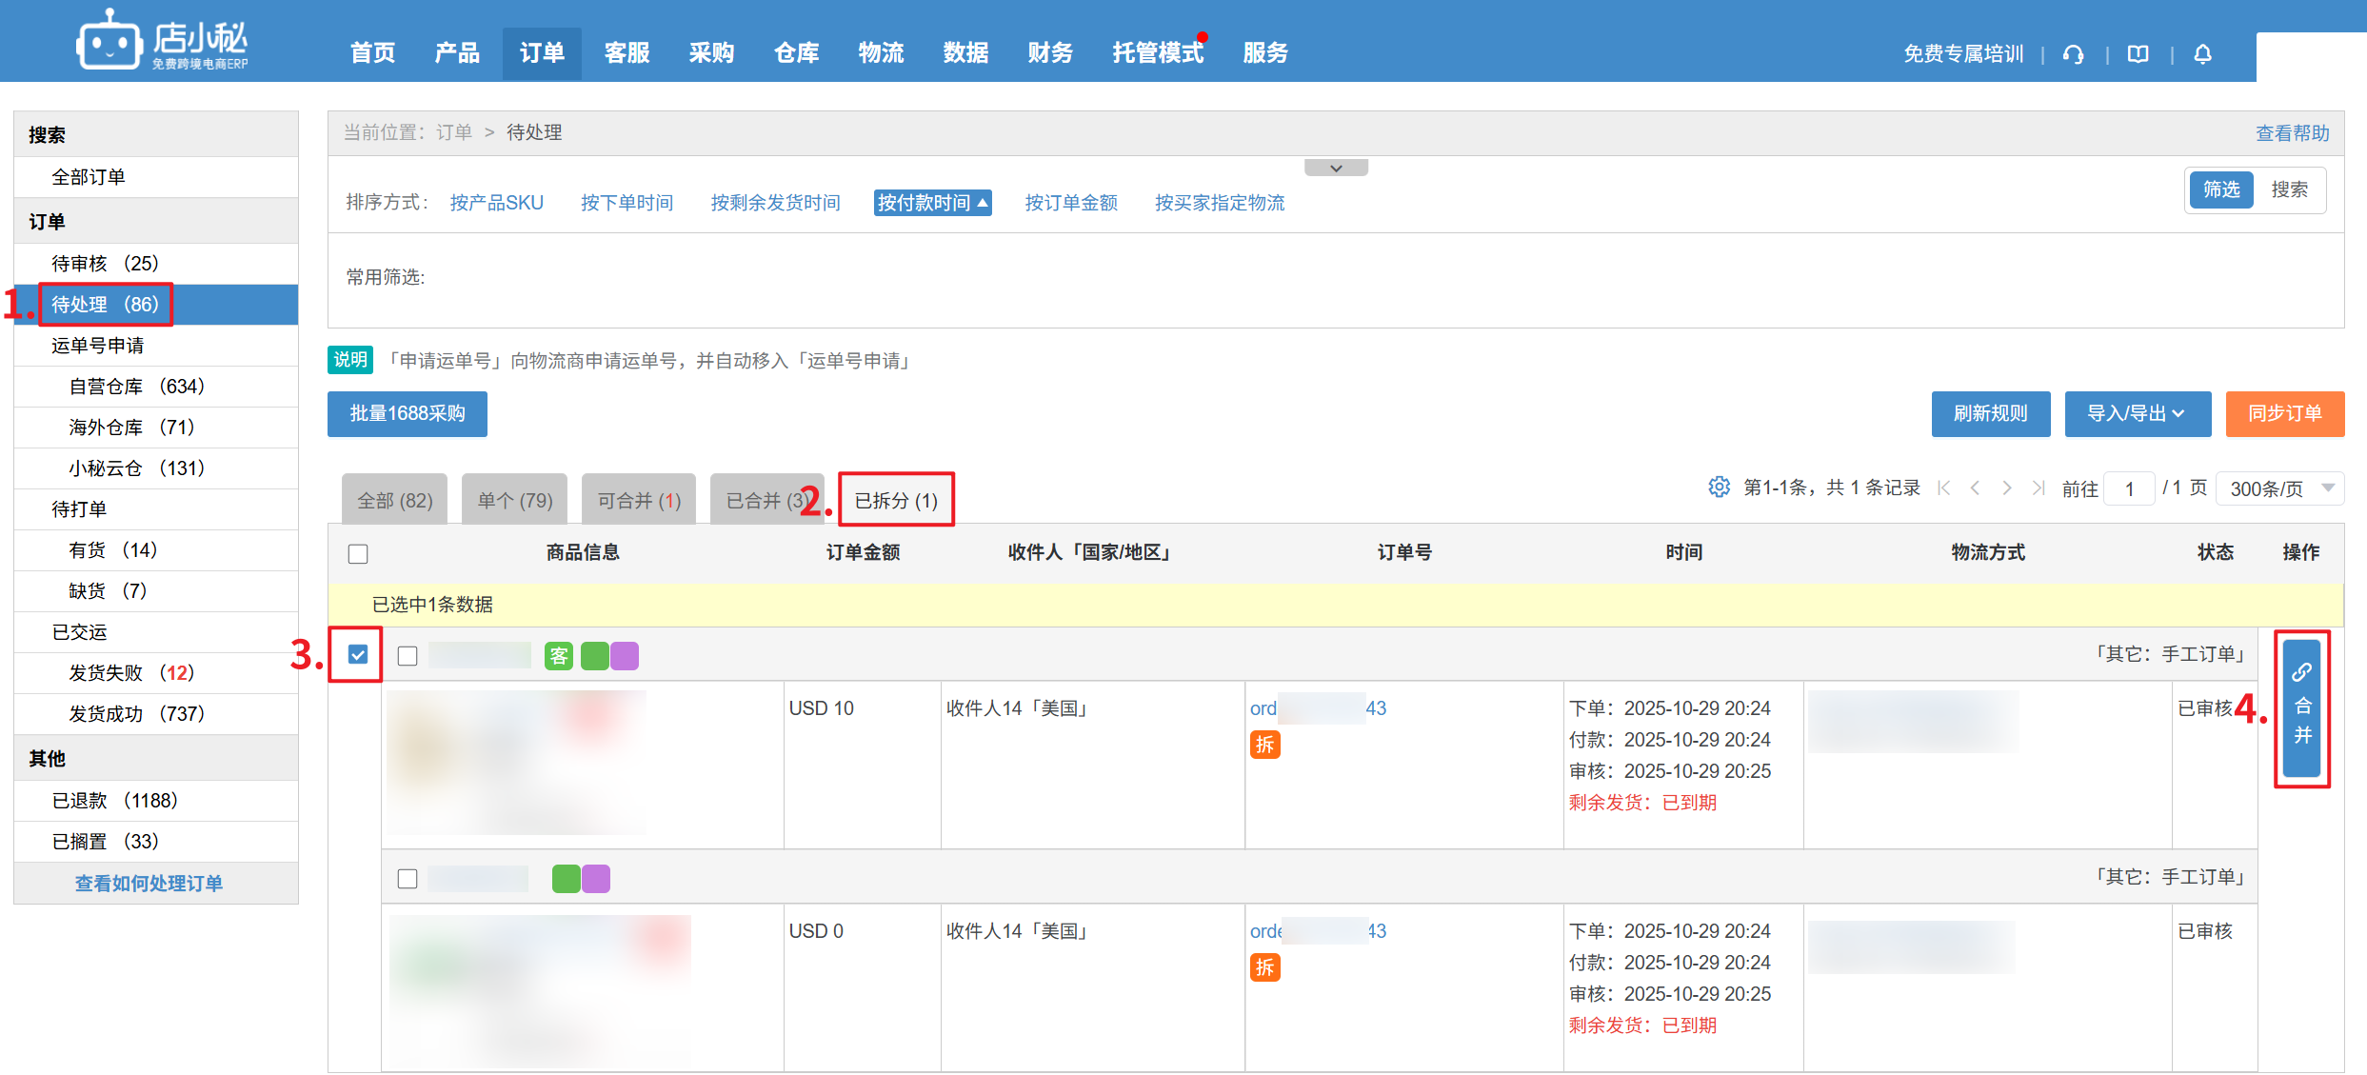Uncheck the selected order group checkbox
The image size is (2367, 1075).
point(358,654)
